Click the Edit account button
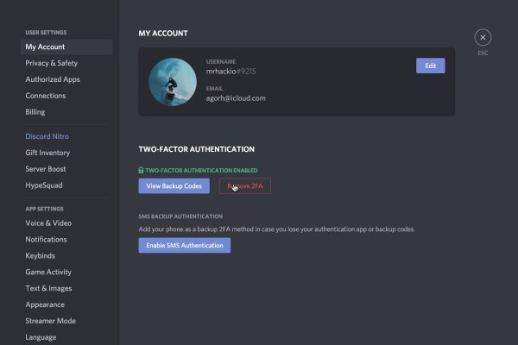The height and width of the screenshot is (345, 518). [x=430, y=66]
